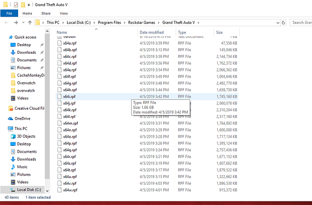The height and width of the screenshot is (205, 312).
Task: Click navigation pane scroll up arrow
Action: tap(47, 31)
